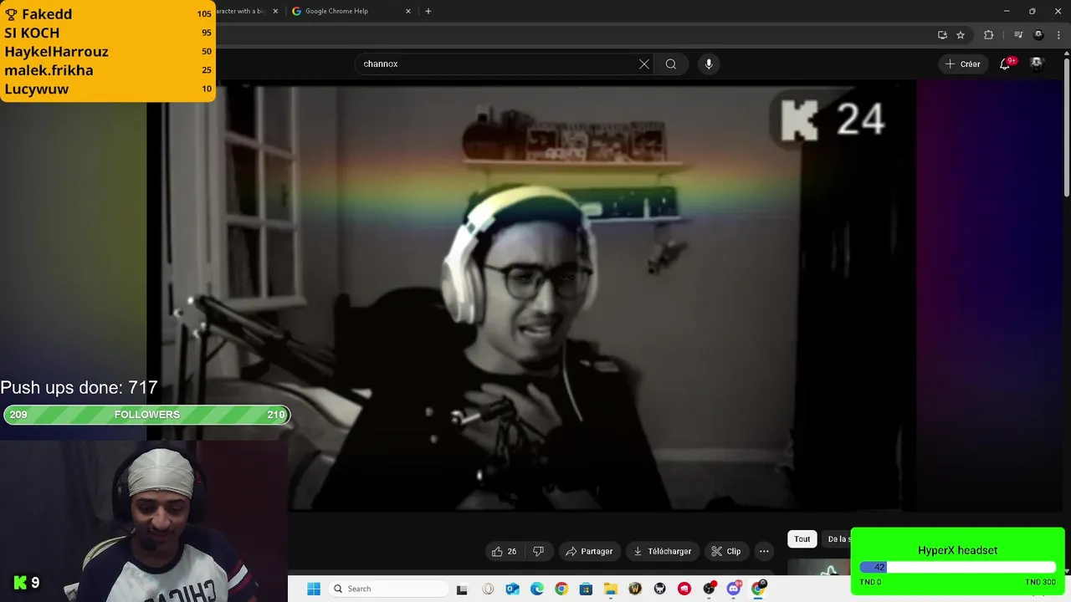The width and height of the screenshot is (1071, 602).
Task: Launch Outlook from taskbar
Action: pos(512,589)
